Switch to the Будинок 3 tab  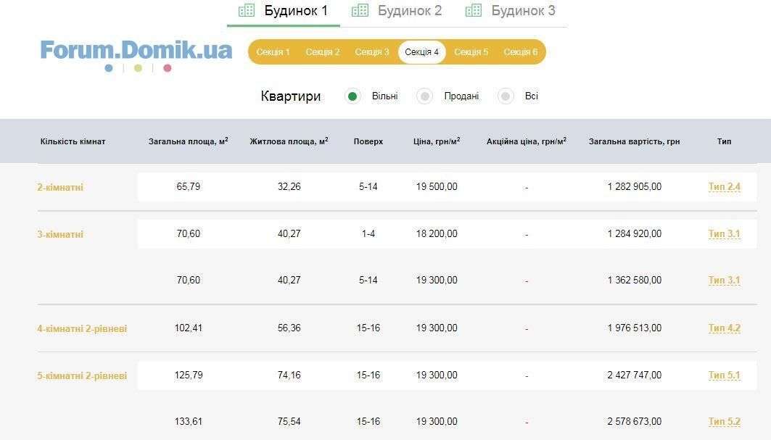coord(523,11)
